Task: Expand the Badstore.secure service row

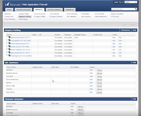Action: coord(7,37)
